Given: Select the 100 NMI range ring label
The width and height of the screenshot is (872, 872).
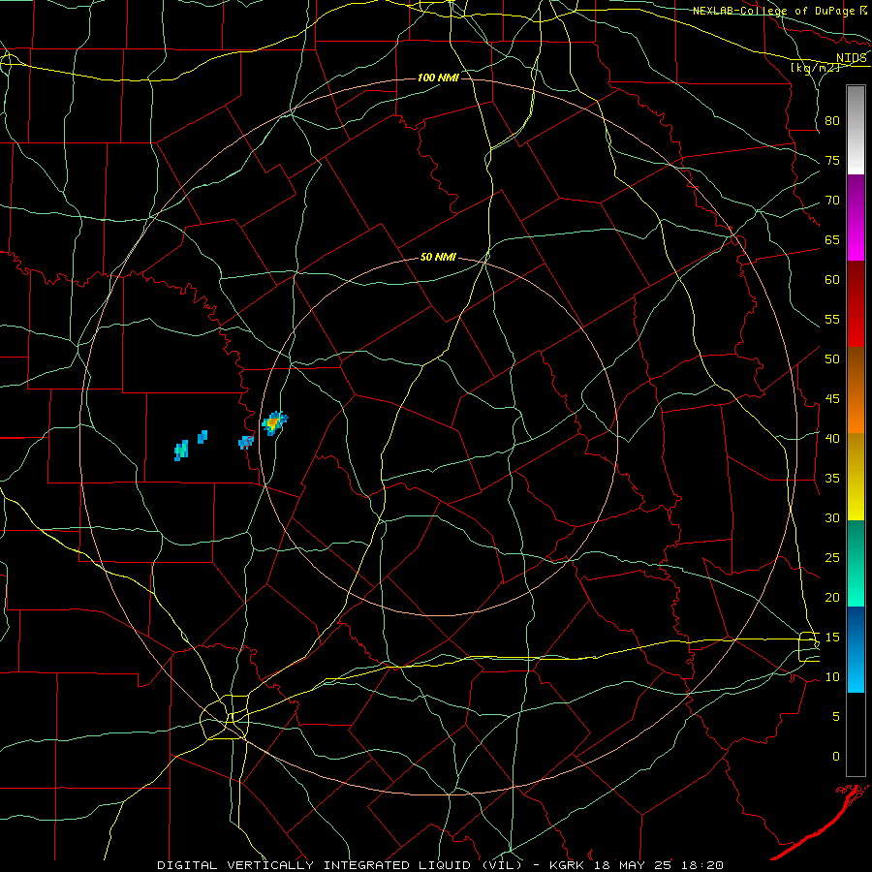Looking at the screenshot, I should (x=438, y=78).
